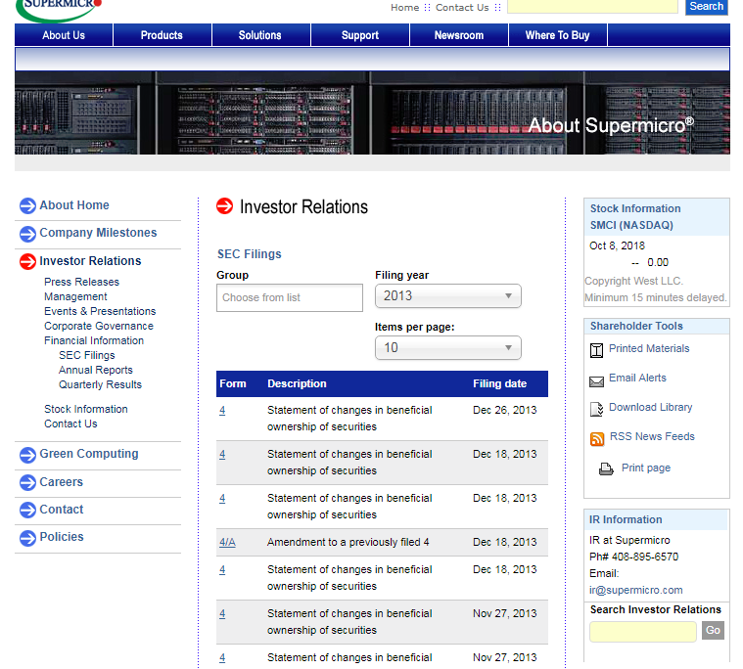Open Financial Information link

[x=94, y=340]
